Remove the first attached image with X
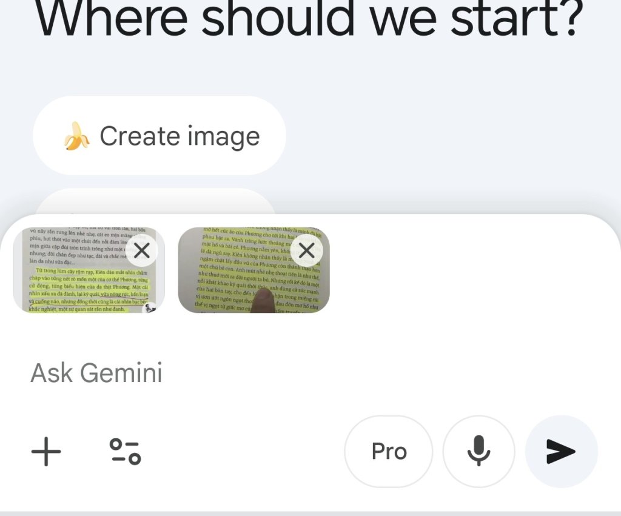621x516 pixels. (x=142, y=250)
